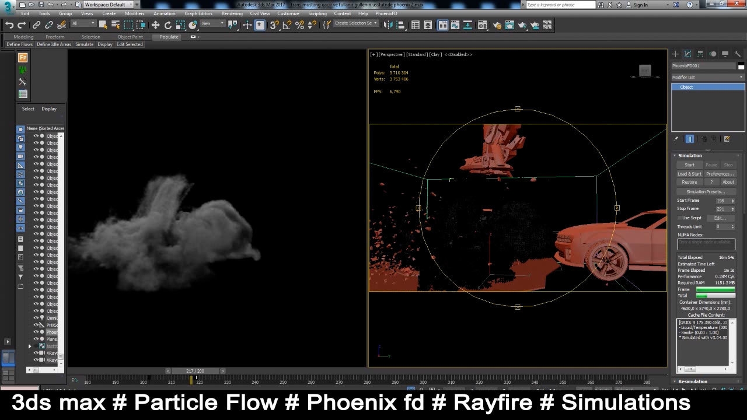Click the Select by Name icon
This screenshot has width=747, height=420.
(116, 25)
